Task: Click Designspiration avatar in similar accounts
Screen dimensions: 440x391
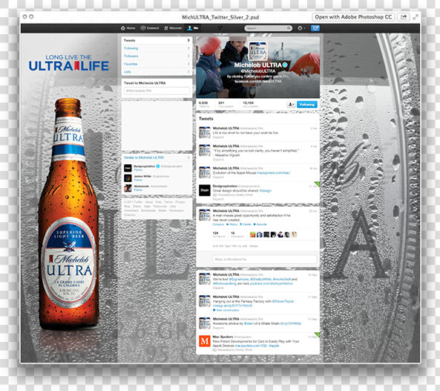Action: coord(128,168)
